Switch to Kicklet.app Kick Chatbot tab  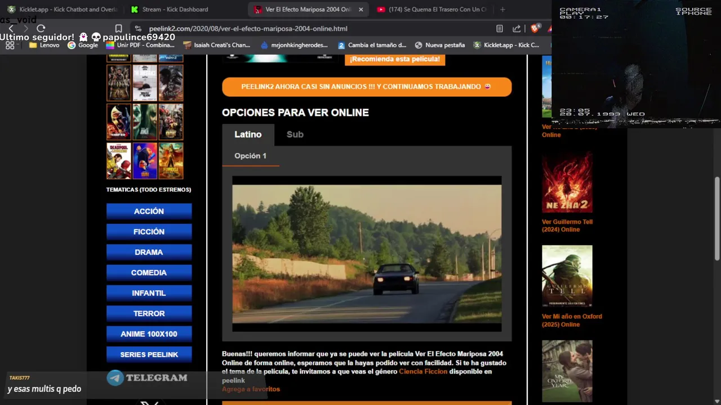62,10
